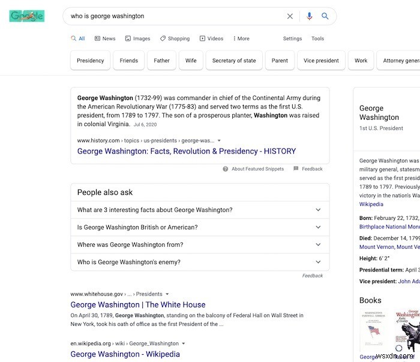Open 'George Washington: Facts, Revolution & Presidency - HISTORY' link
The height and width of the screenshot is (362, 420).
187,151
